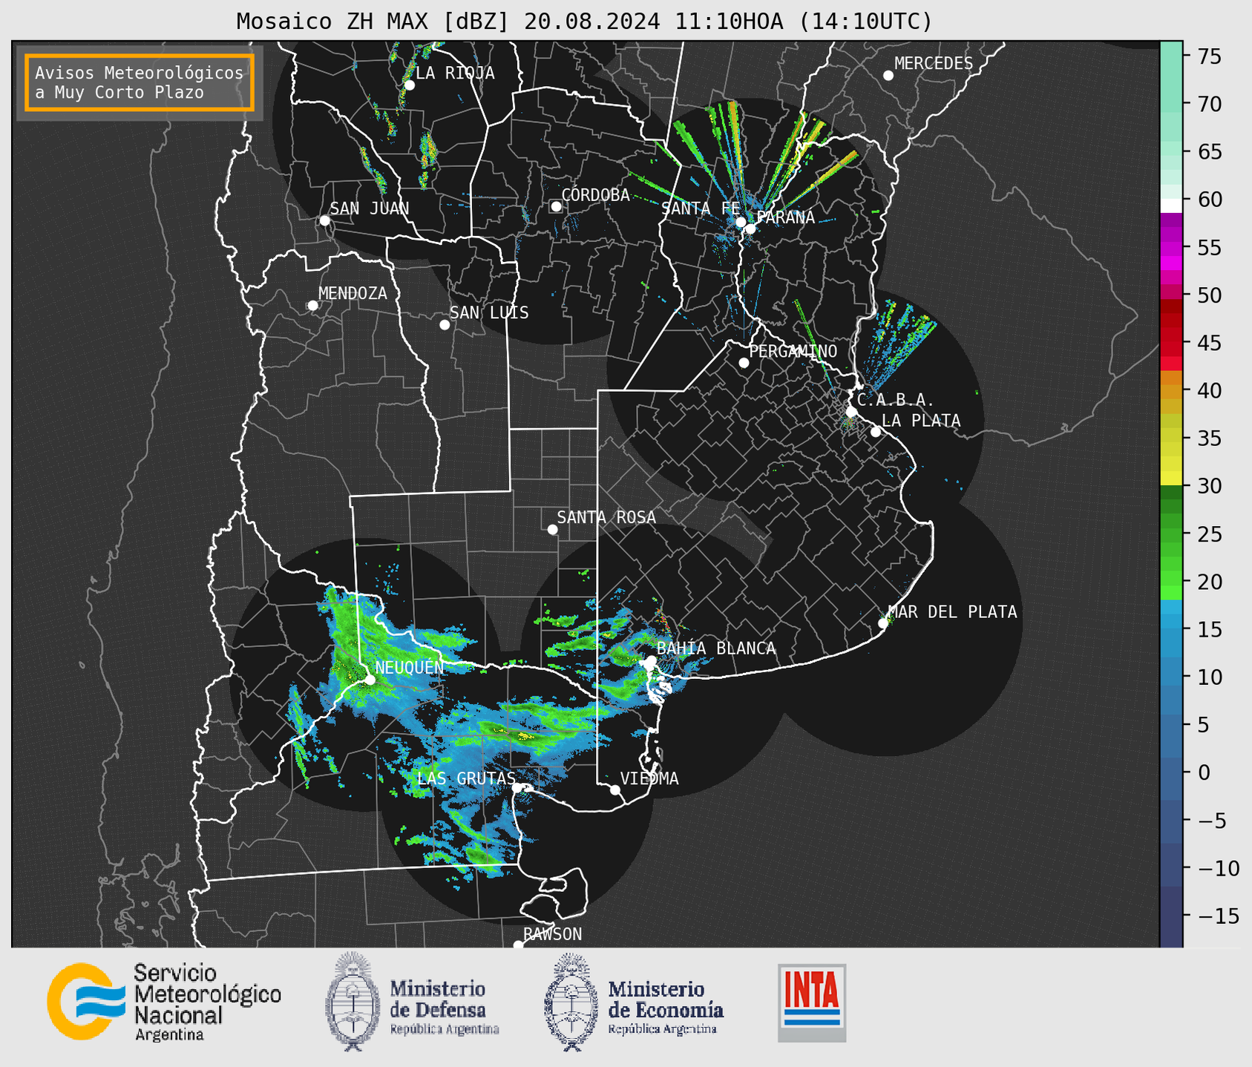The height and width of the screenshot is (1067, 1252).
Task: Click the Paraná city marker
Action: pyautogui.click(x=750, y=229)
